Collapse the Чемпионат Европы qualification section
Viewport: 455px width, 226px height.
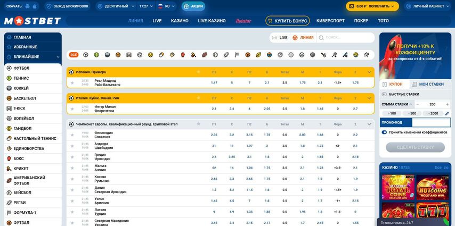(369, 124)
